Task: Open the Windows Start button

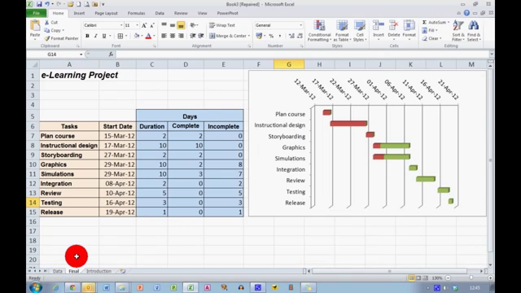Action: (35, 287)
